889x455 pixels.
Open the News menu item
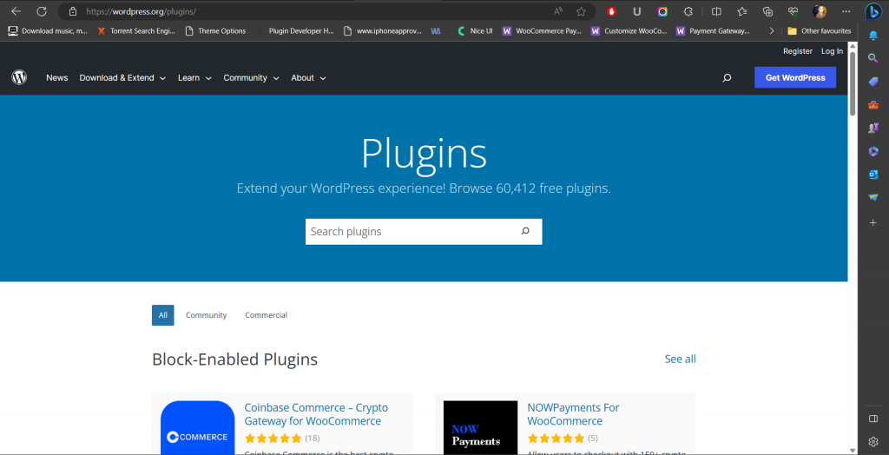click(x=56, y=78)
